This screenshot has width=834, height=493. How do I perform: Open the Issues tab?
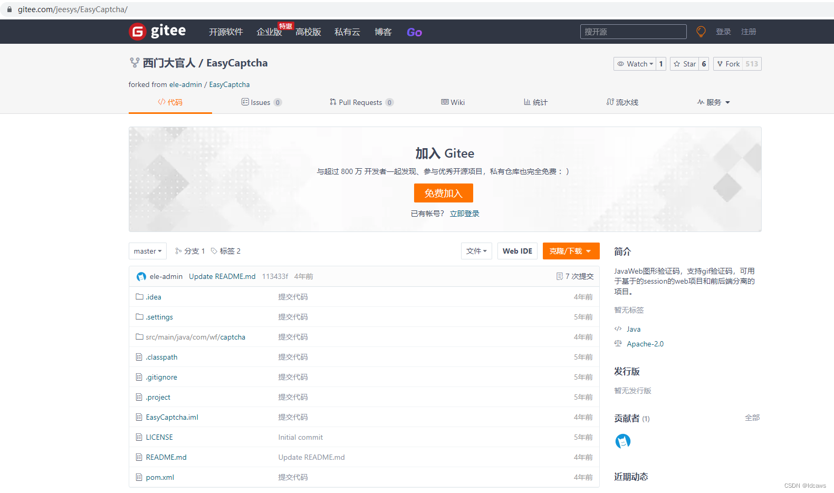click(x=262, y=102)
